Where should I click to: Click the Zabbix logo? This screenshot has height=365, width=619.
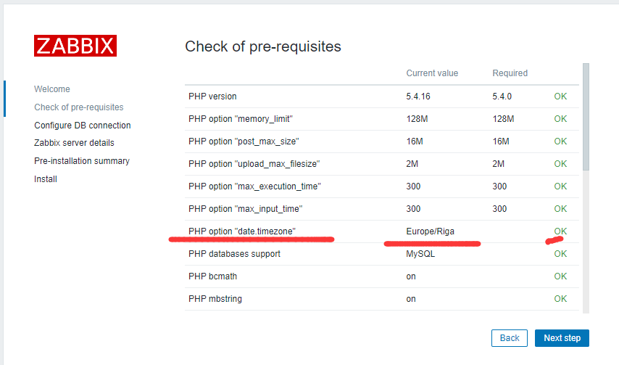[75, 46]
